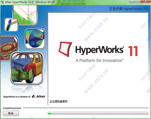This screenshot has width=151, height=119.
Task: Click the installation progress bar
Action: point(98,113)
